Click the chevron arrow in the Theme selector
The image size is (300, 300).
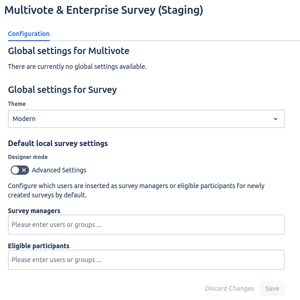[276, 119]
